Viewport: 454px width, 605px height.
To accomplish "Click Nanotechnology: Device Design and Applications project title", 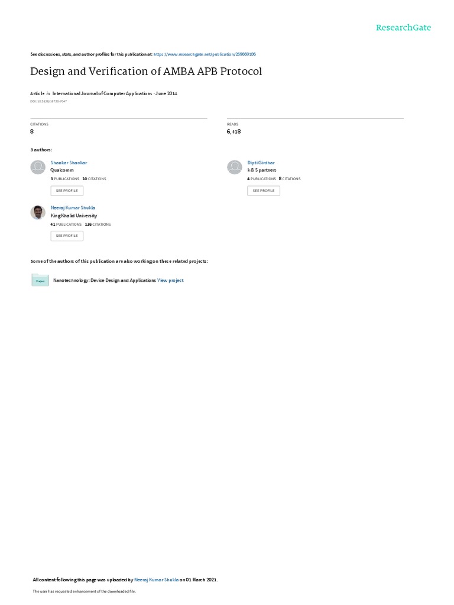I will [105, 281].
